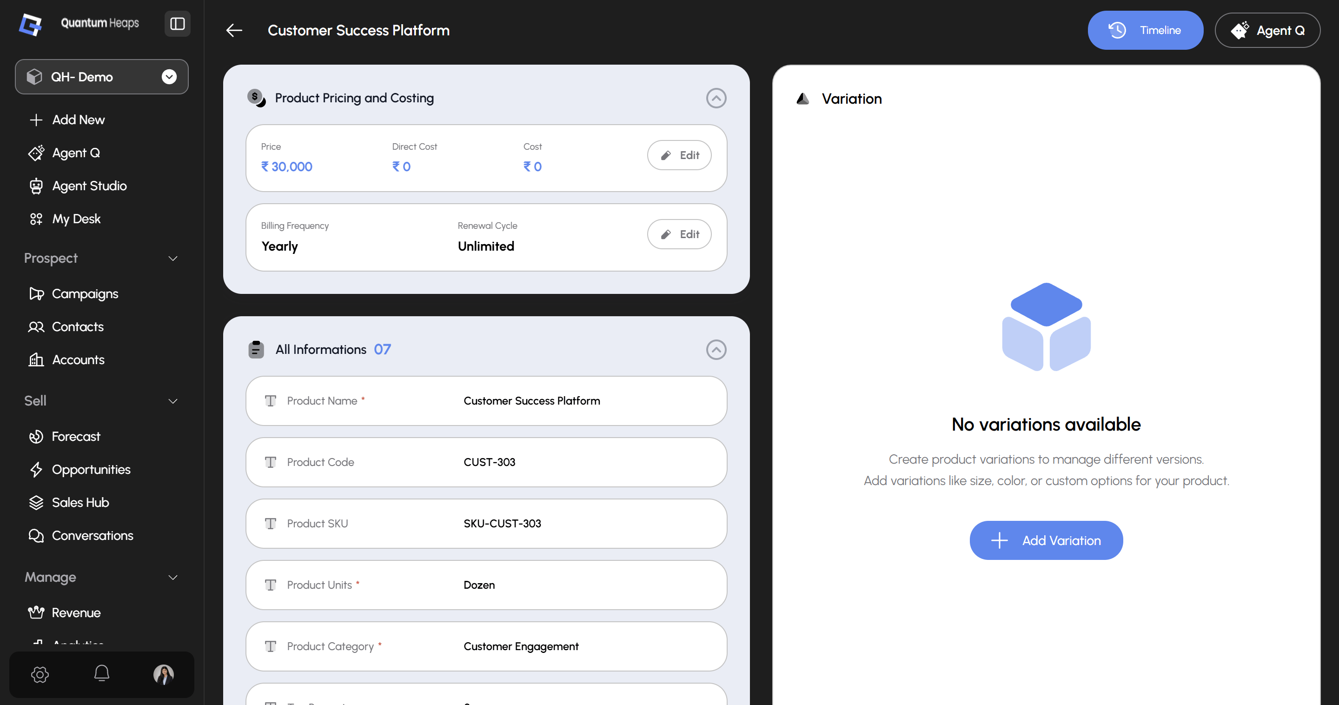
Task: Open notifications bell icon
Action: [102, 674]
